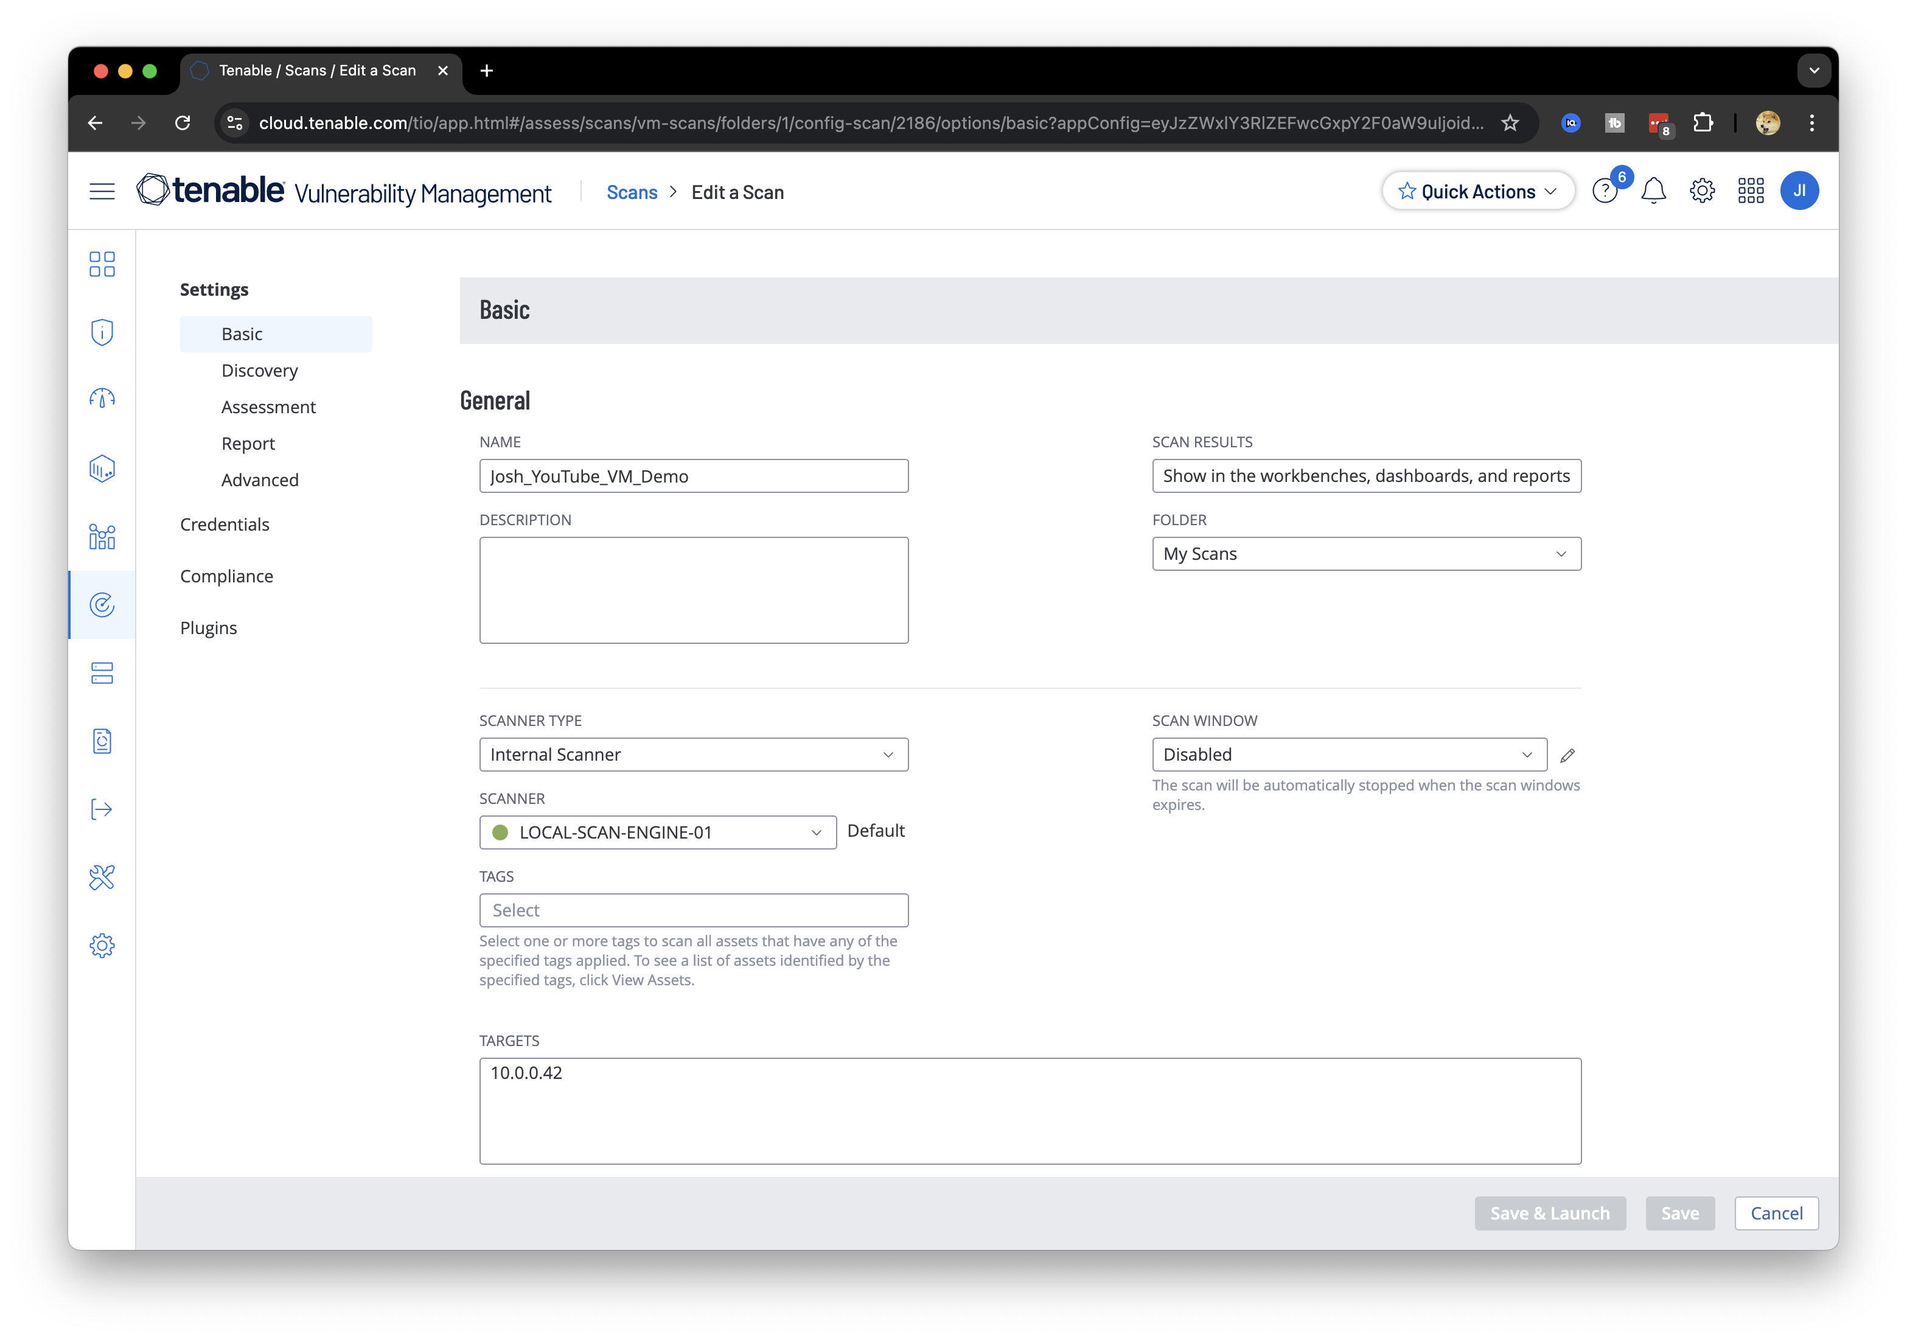1907x1340 pixels.
Task: Open the gauge icon in sidebar
Action: pos(102,400)
